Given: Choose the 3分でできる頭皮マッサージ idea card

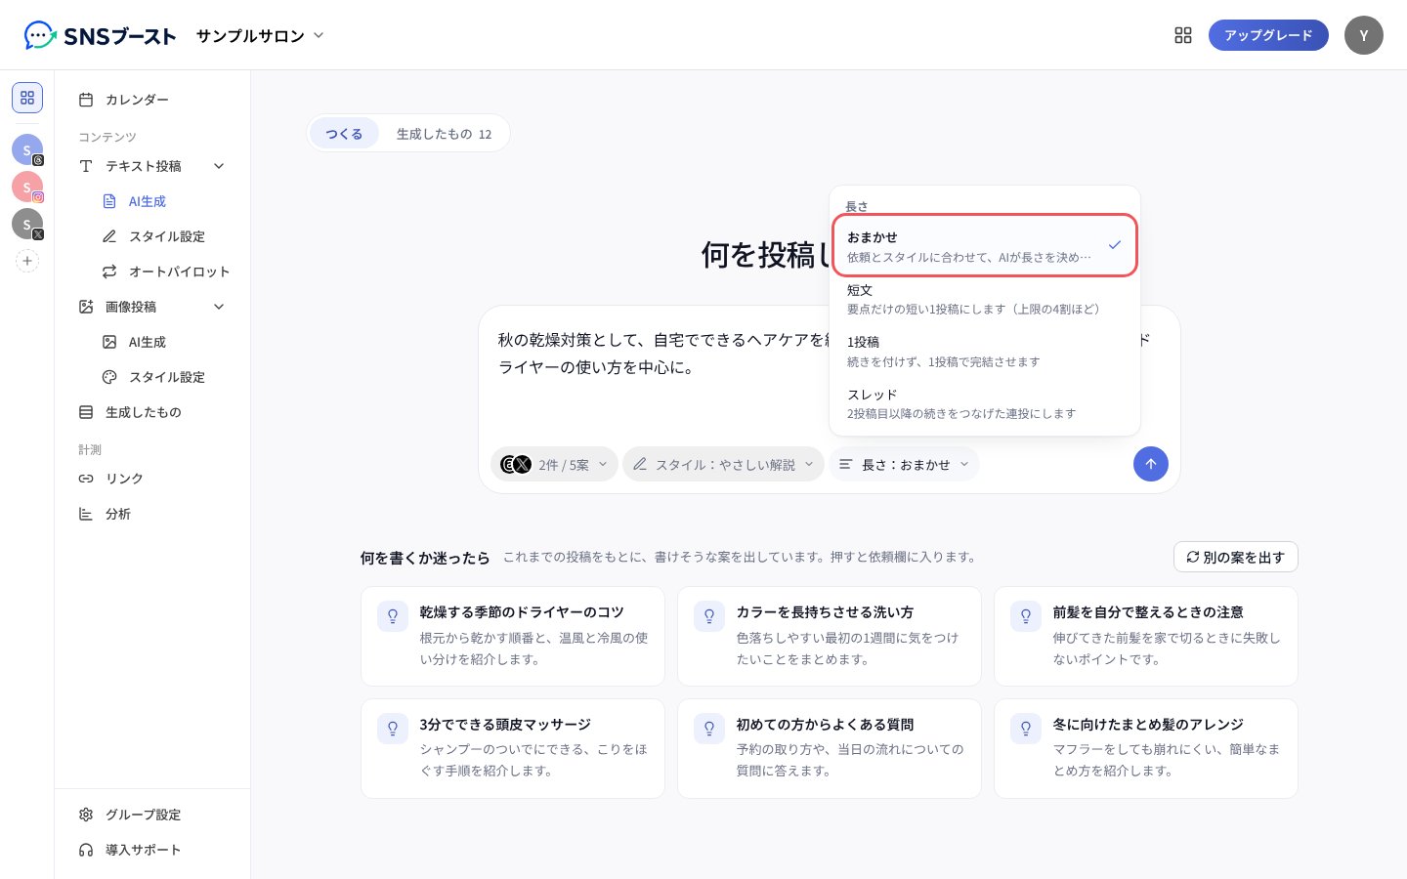Looking at the screenshot, I should pyautogui.click(x=513, y=748).
